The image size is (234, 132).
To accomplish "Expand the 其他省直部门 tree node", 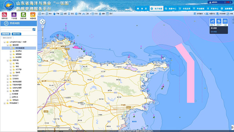I will pyautogui.click(x=4, y=103).
